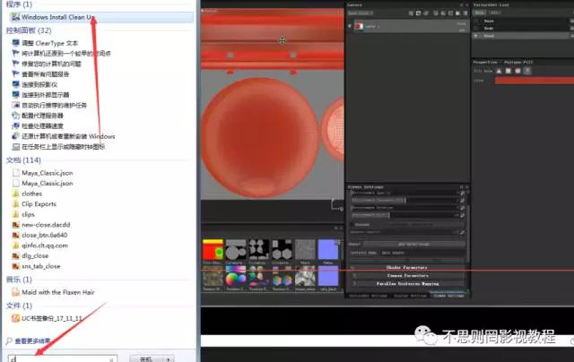Expand the Camera Parameters section

pos(407,275)
